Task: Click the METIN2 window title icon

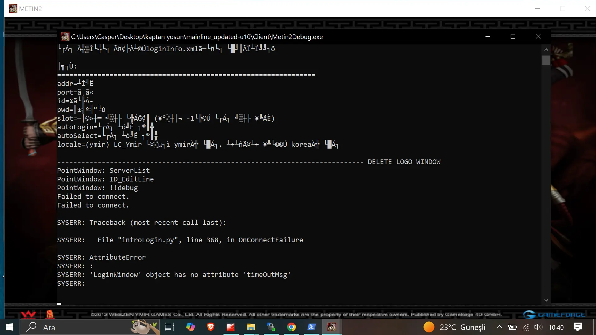Action: click(x=13, y=9)
